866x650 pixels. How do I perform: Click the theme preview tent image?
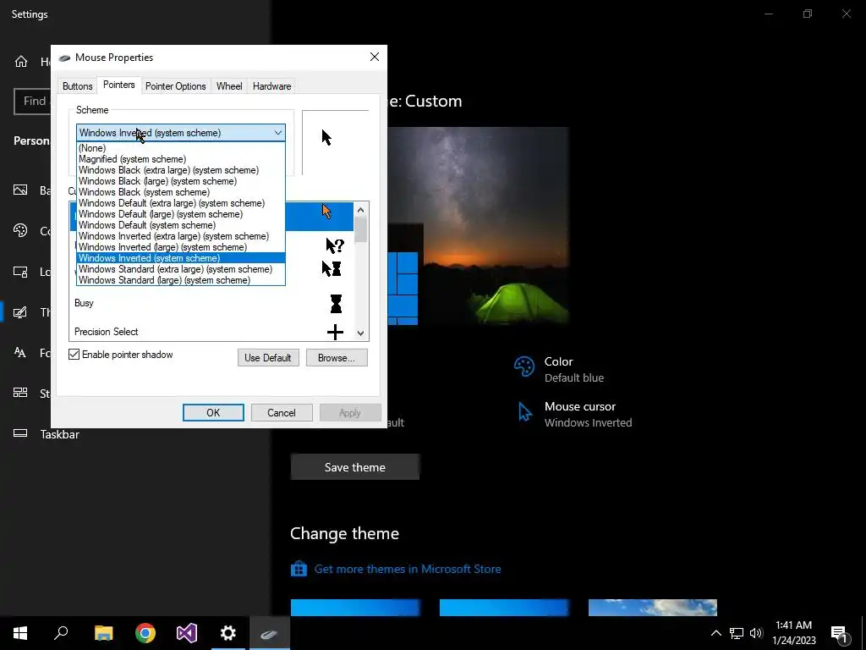(479, 226)
